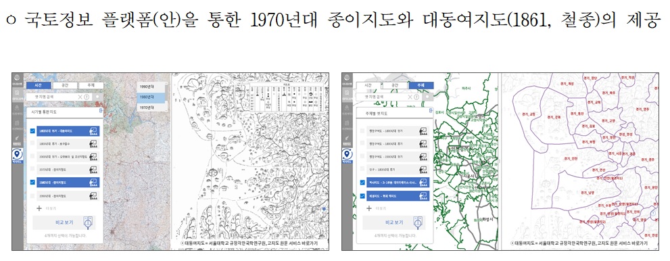Open search help icon in left screenshot
Viewport: 670px width, 261px height.
pyautogui.click(x=87, y=97)
